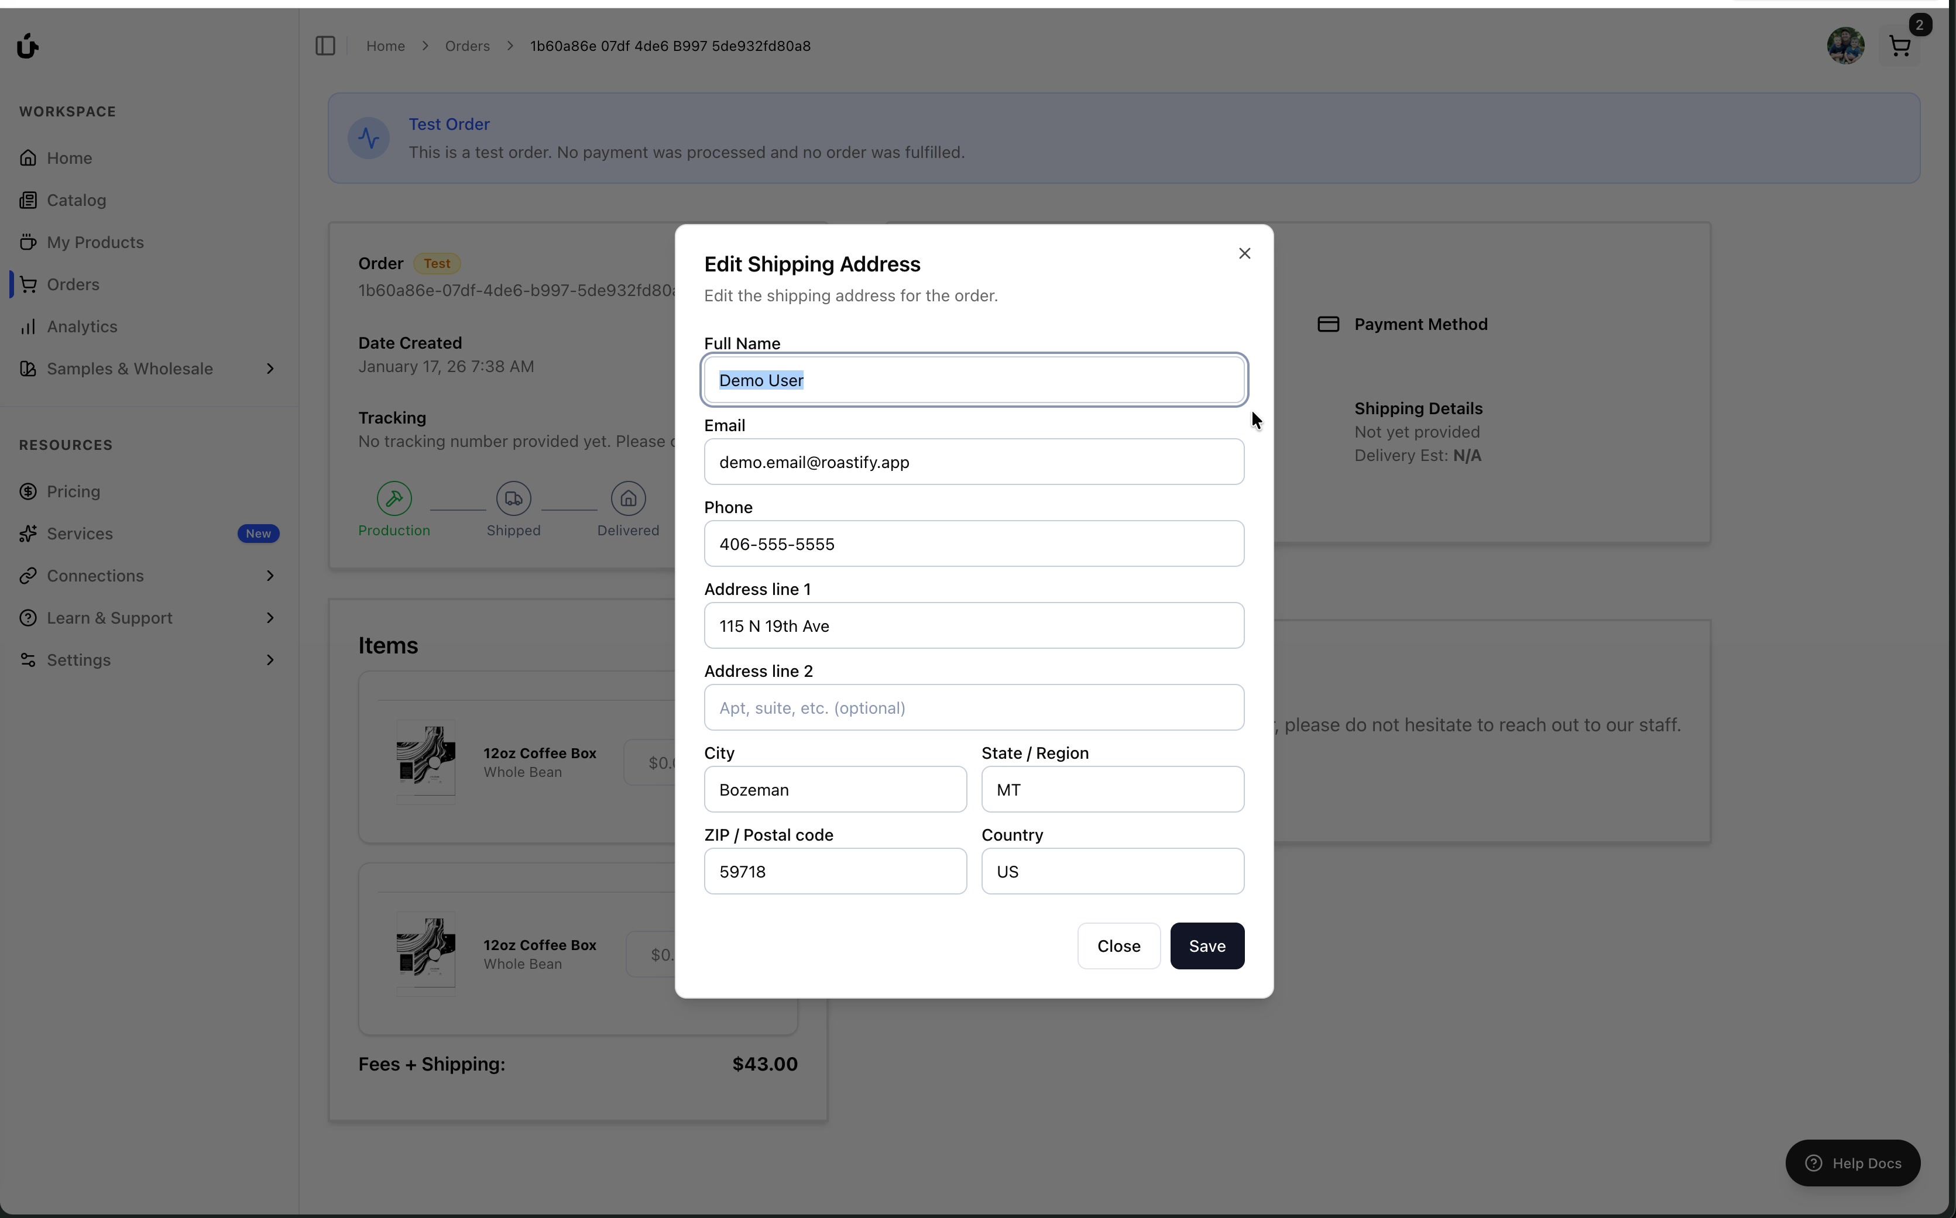This screenshot has height=1218, width=1956.
Task: Toggle the sidebar panel icon
Action: click(325, 46)
